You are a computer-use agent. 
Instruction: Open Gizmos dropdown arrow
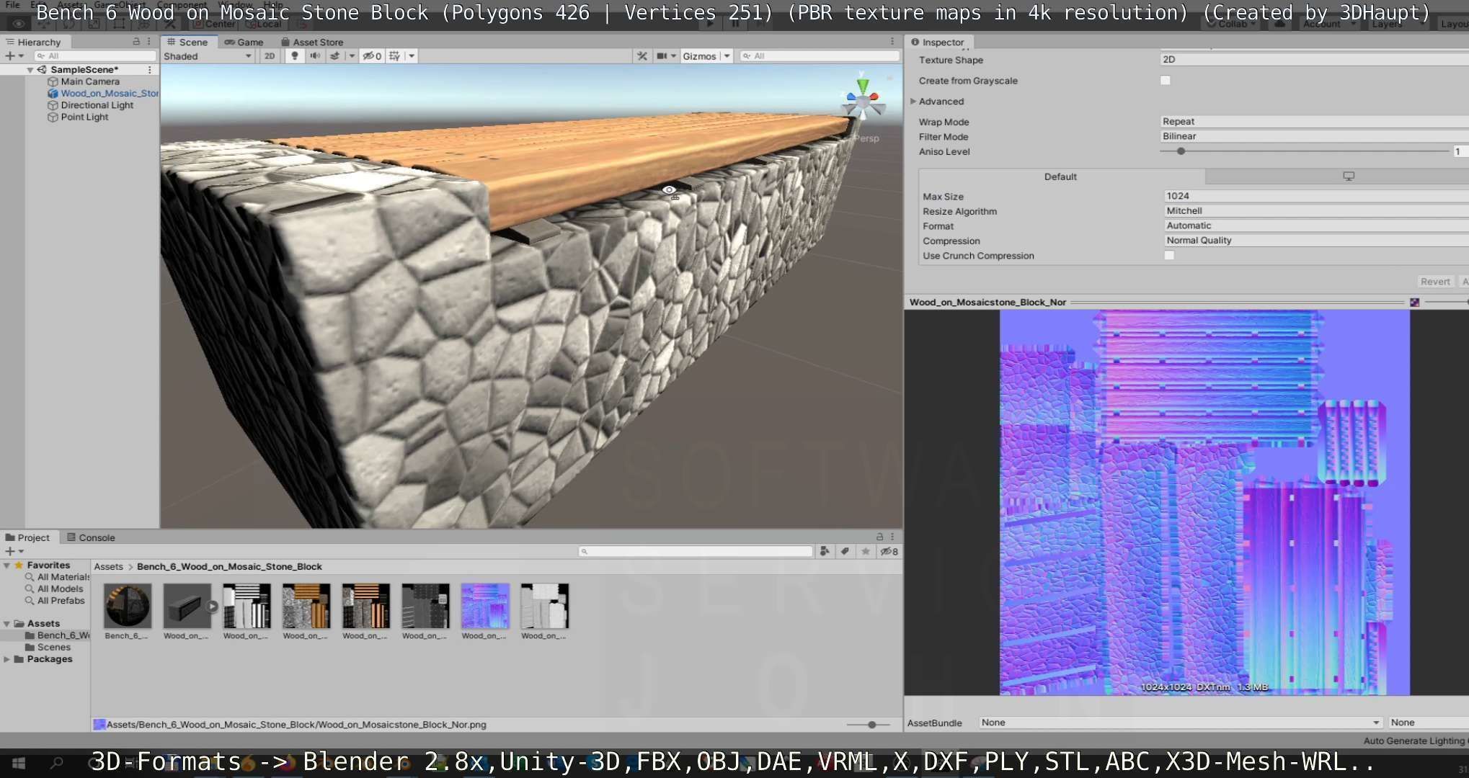(727, 55)
